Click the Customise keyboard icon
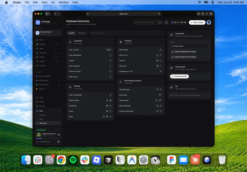The width and height of the screenshot is (247, 172). click(x=171, y=35)
